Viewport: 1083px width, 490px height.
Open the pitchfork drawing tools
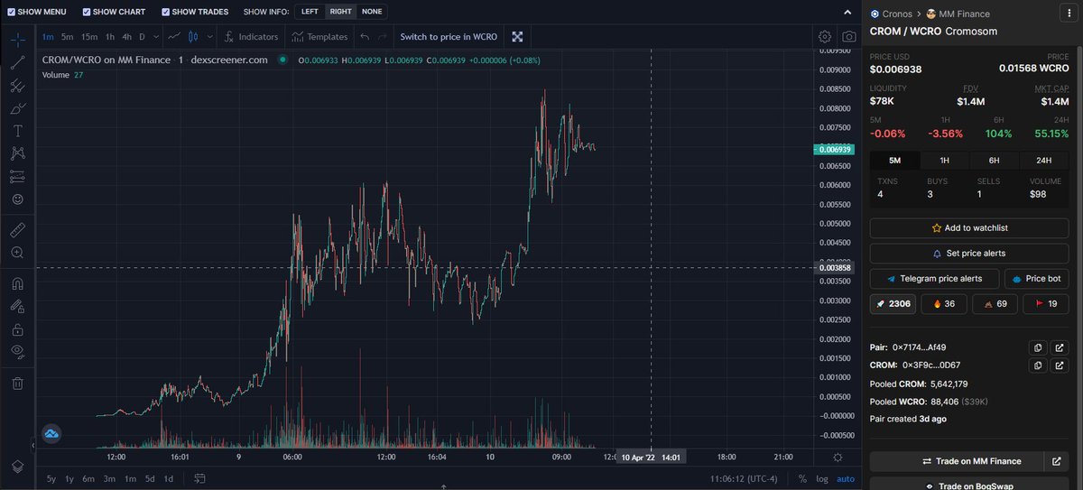[x=17, y=86]
